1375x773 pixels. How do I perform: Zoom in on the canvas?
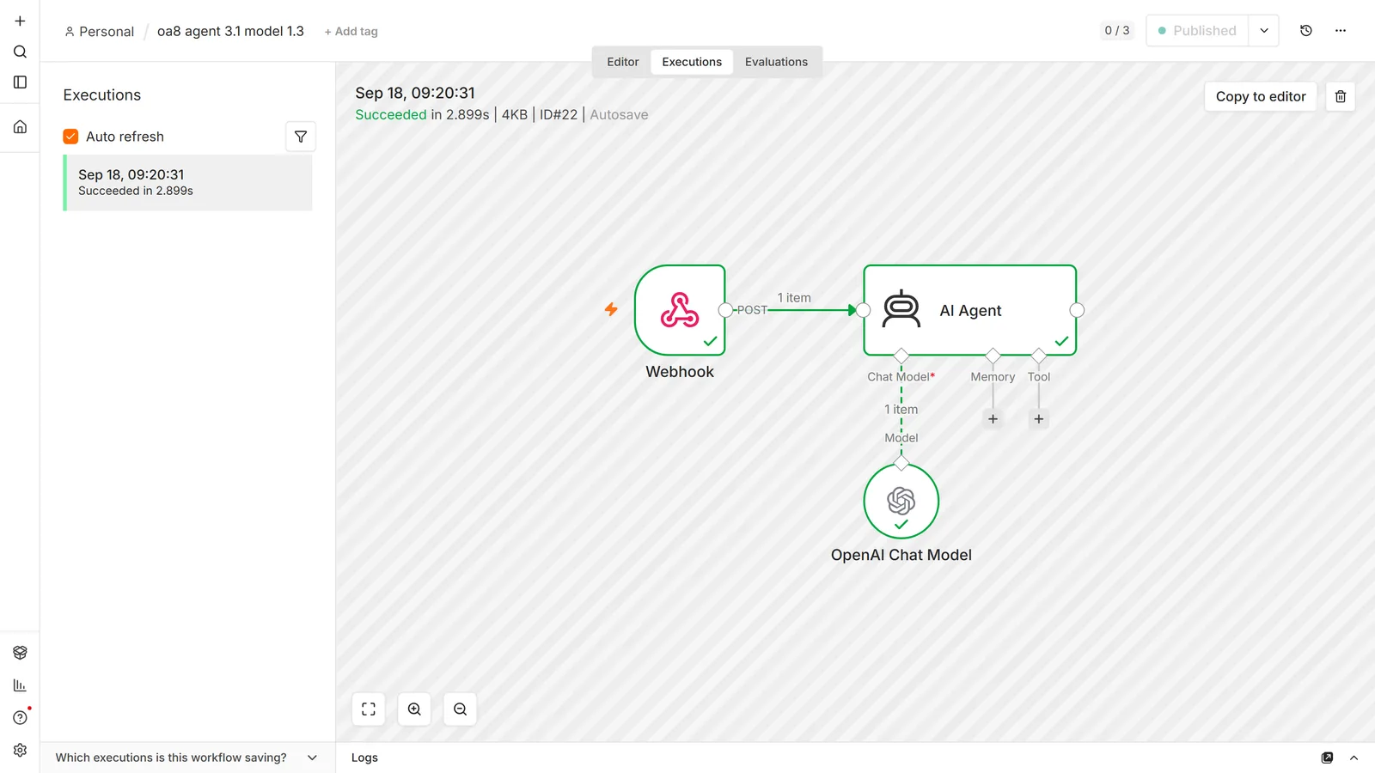pos(414,709)
